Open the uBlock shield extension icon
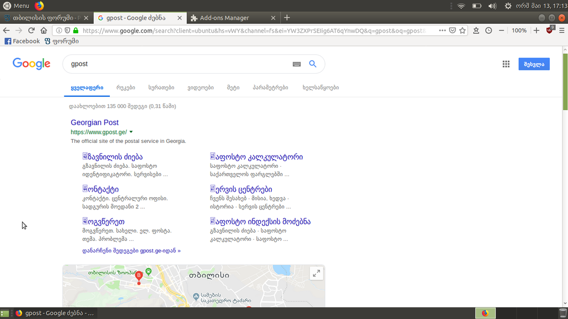This screenshot has height=319, width=568. click(x=550, y=30)
